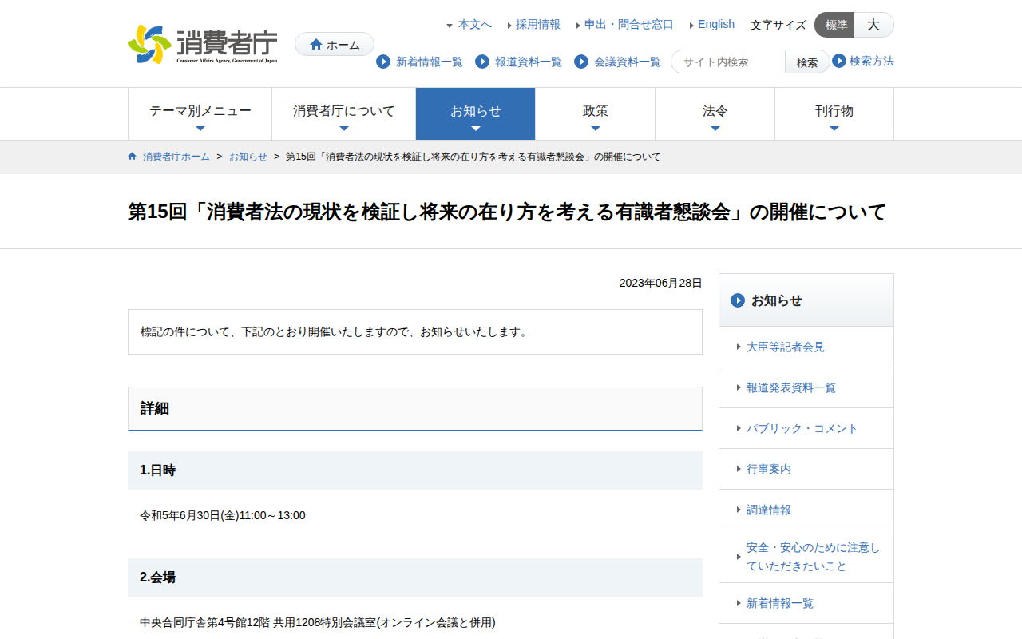The width and height of the screenshot is (1022, 639).
Task: Click the arrow icon beside 新着情報一覧 in the header
Action: pos(383,62)
